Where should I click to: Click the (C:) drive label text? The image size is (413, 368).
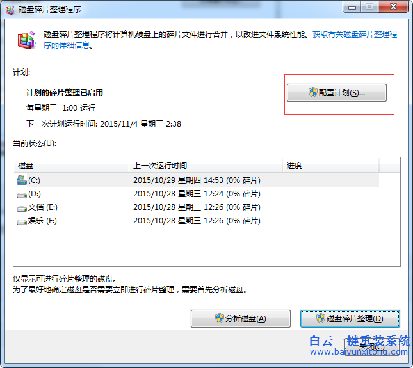coord(34,180)
